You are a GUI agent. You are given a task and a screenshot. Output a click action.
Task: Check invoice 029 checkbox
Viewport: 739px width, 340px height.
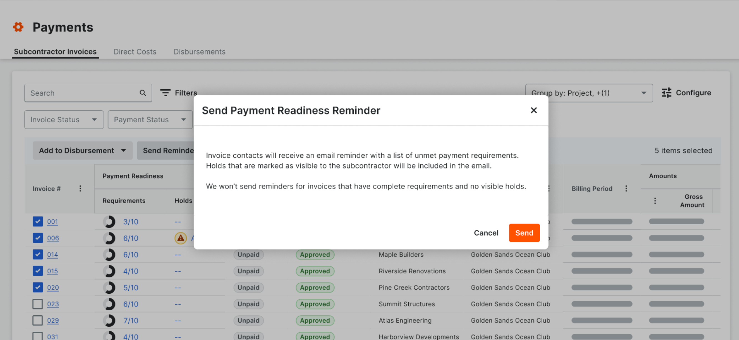tap(38, 320)
